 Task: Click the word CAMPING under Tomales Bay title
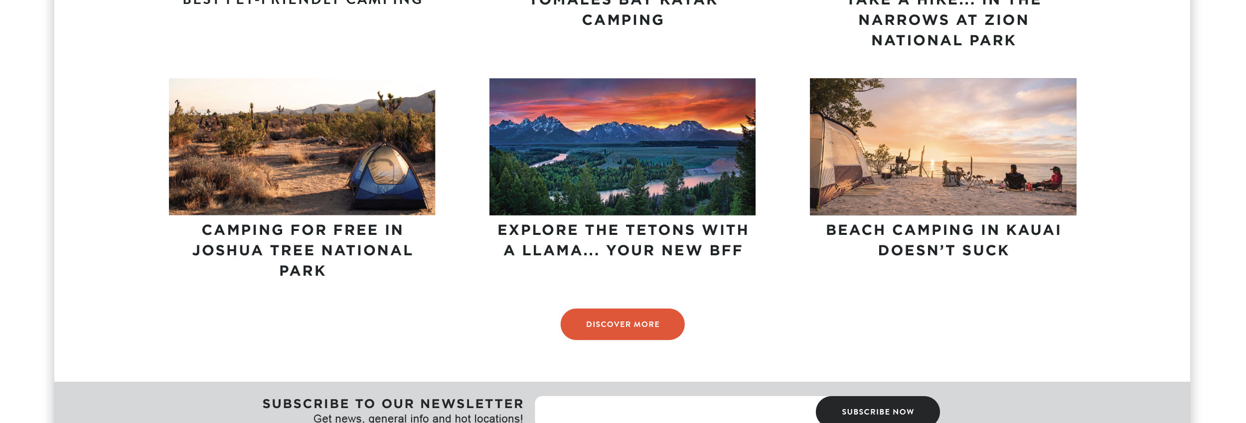[622, 19]
